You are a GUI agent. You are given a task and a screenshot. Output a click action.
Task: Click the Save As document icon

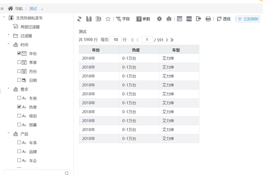pyautogui.click(x=98, y=19)
